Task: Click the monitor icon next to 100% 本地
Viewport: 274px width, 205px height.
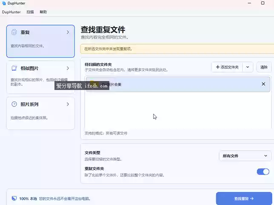Action: pyautogui.click(x=14, y=198)
